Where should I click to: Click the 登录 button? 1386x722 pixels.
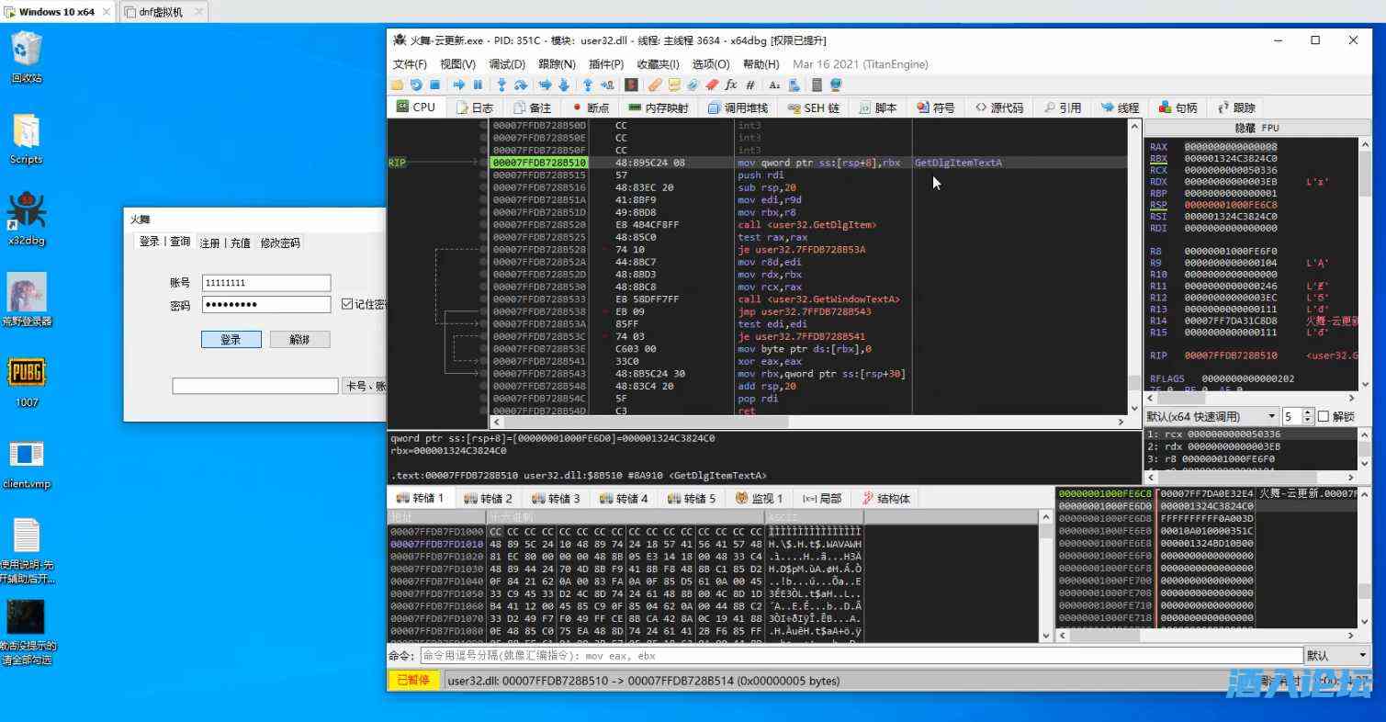[x=231, y=340]
